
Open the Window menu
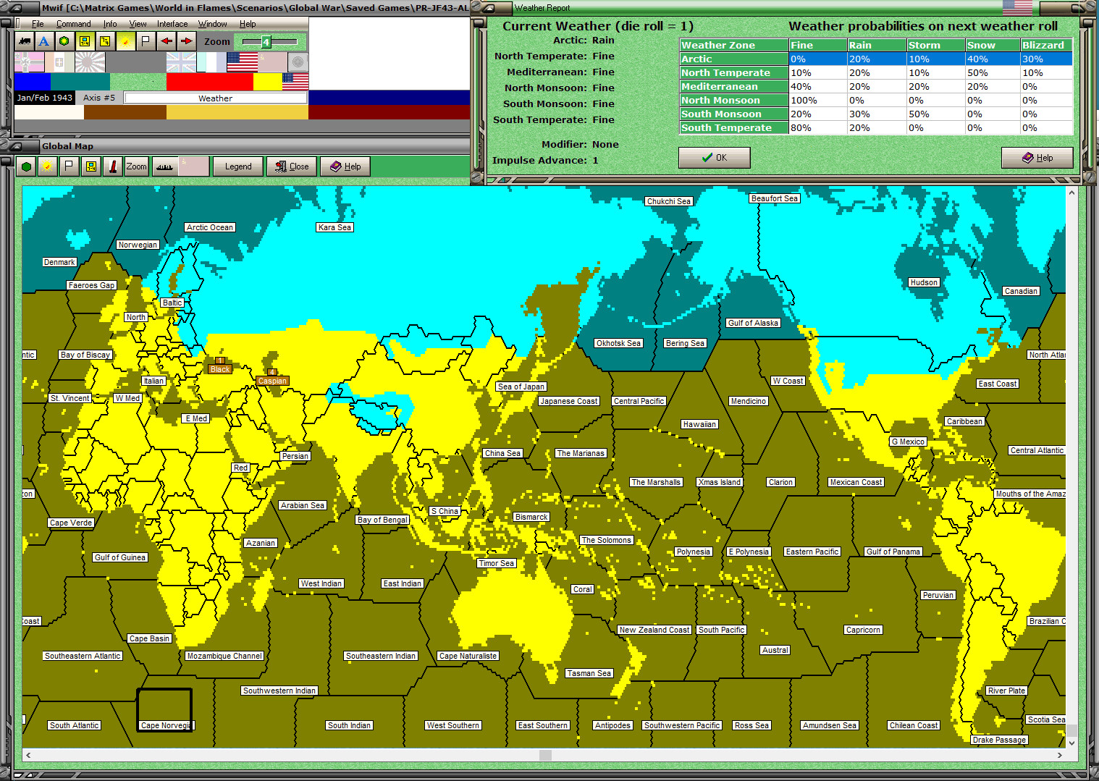point(213,24)
